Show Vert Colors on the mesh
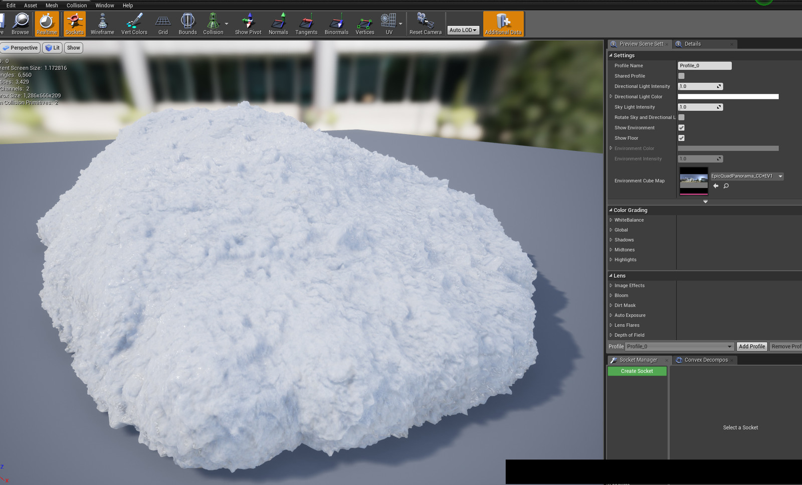Viewport: 802px width, 485px height. [134, 24]
